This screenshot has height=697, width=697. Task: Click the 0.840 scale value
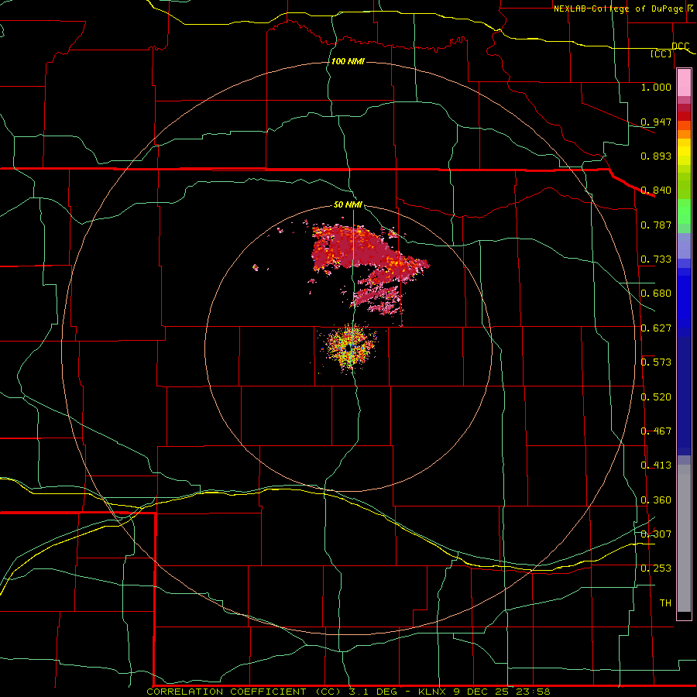coord(656,191)
